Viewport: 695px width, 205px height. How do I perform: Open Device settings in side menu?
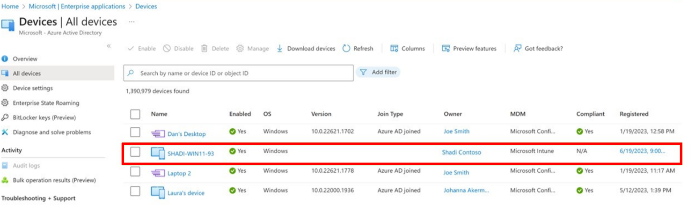tap(32, 88)
